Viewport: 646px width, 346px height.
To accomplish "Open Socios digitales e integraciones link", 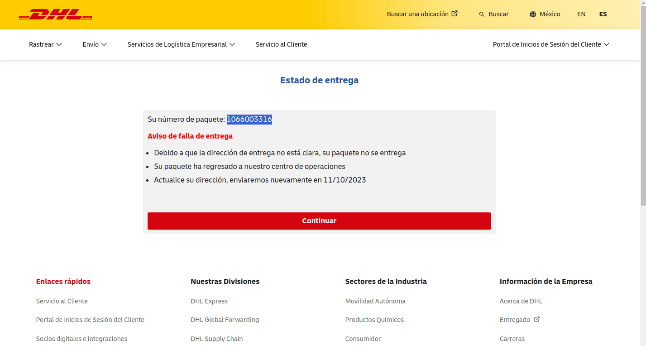I will (81, 339).
